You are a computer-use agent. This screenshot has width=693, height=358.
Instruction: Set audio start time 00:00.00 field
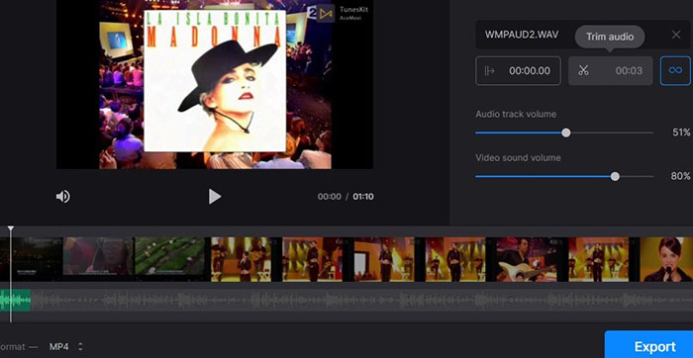[x=518, y=70]
